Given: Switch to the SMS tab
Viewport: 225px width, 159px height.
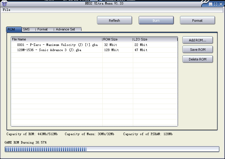Looking at the screenshot, I should tap(26, 29).
